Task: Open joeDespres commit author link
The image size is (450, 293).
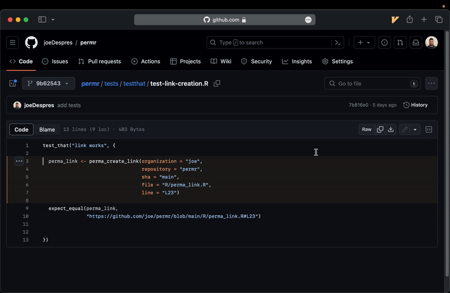Action: coord(39,105)
